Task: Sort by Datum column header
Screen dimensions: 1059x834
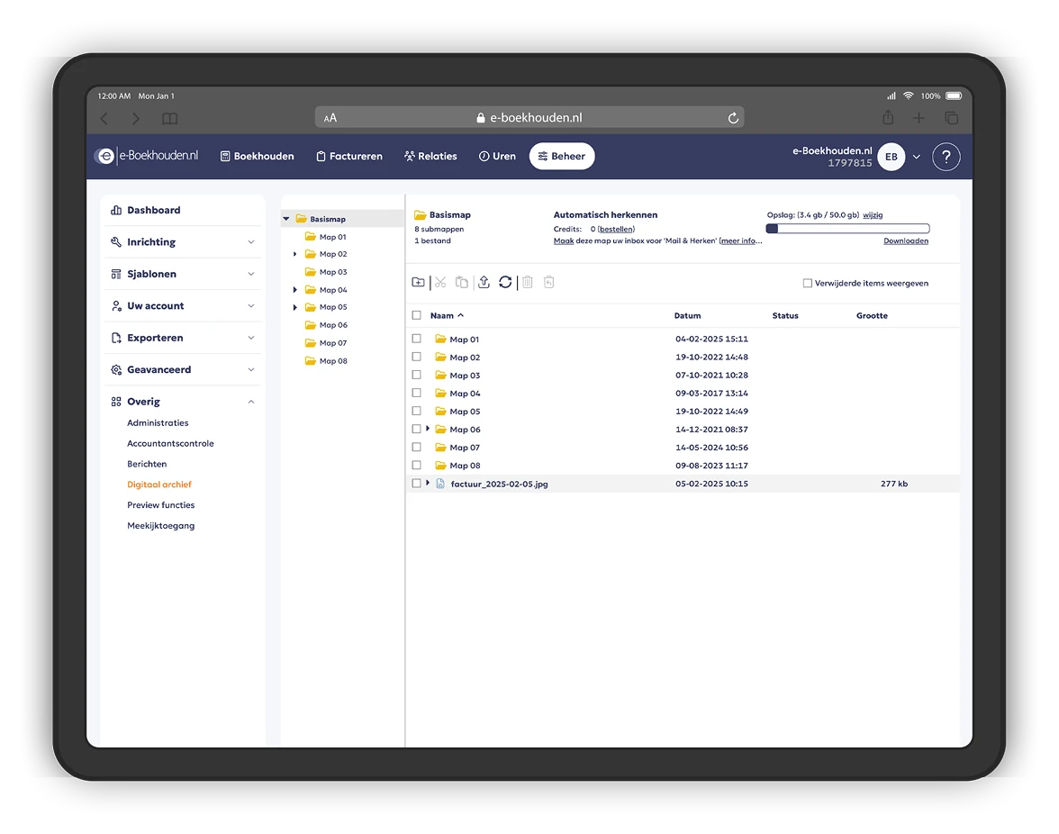Action: (x=688, y=315)
